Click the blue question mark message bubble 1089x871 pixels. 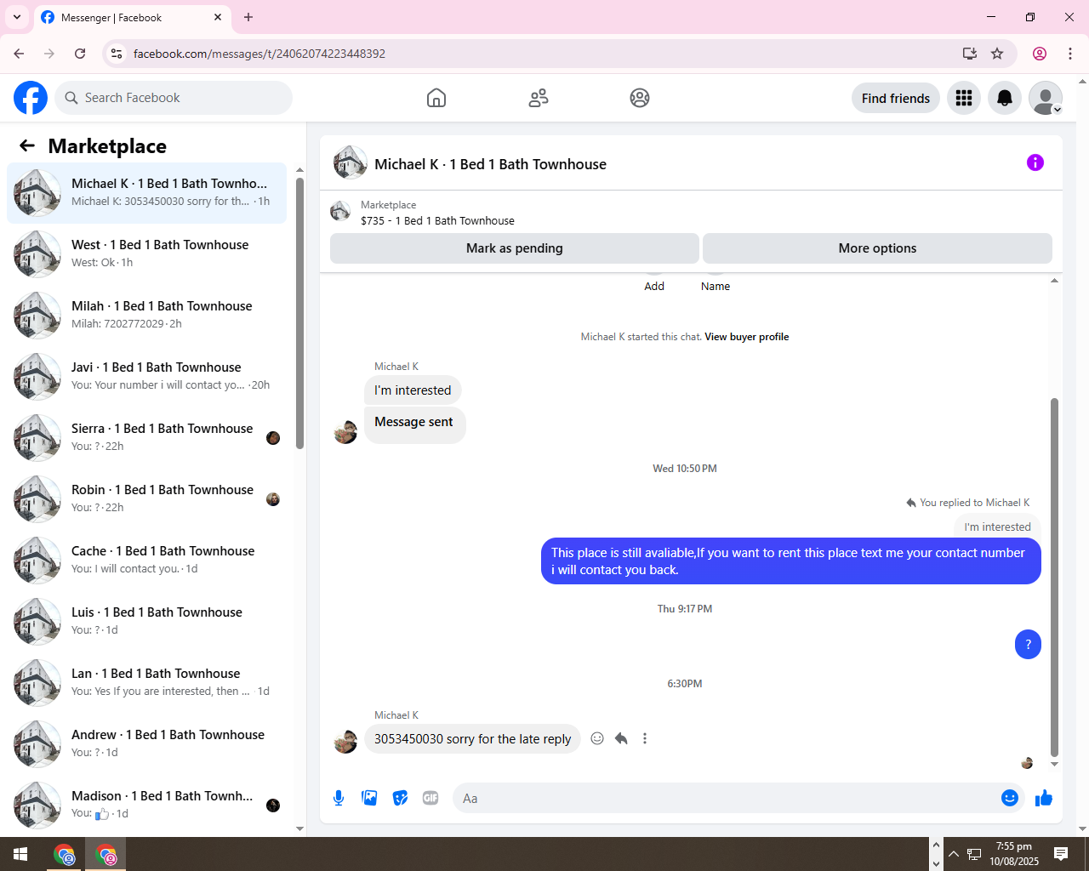1028,645
